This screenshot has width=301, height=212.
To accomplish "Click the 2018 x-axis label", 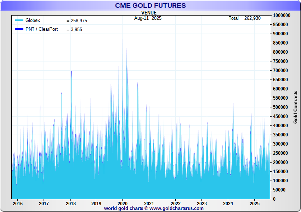I will point(70,204).
